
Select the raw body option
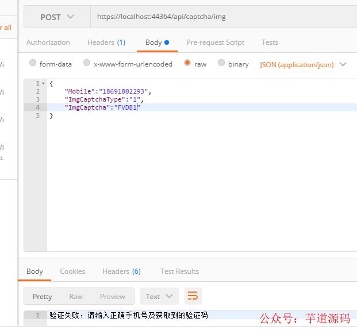(187, 63)
